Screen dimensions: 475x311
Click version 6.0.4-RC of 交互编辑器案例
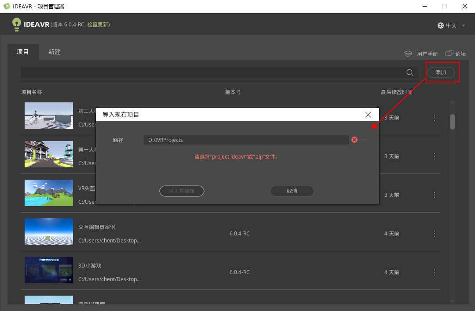coord(240,234)
